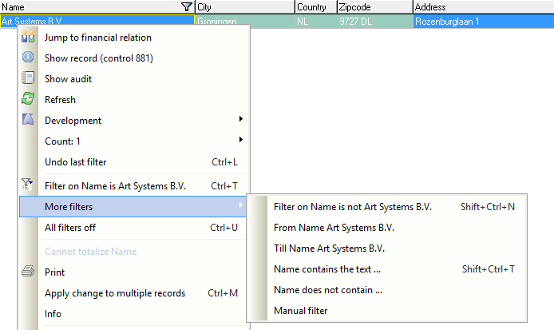554x330 pixels.
Task: Choose All filters off
Action: coord(134,228)
